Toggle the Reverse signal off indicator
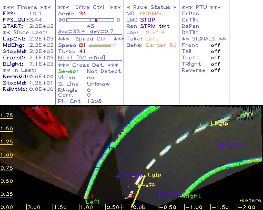The image size is (263, 210). click(x=216, y=70)
